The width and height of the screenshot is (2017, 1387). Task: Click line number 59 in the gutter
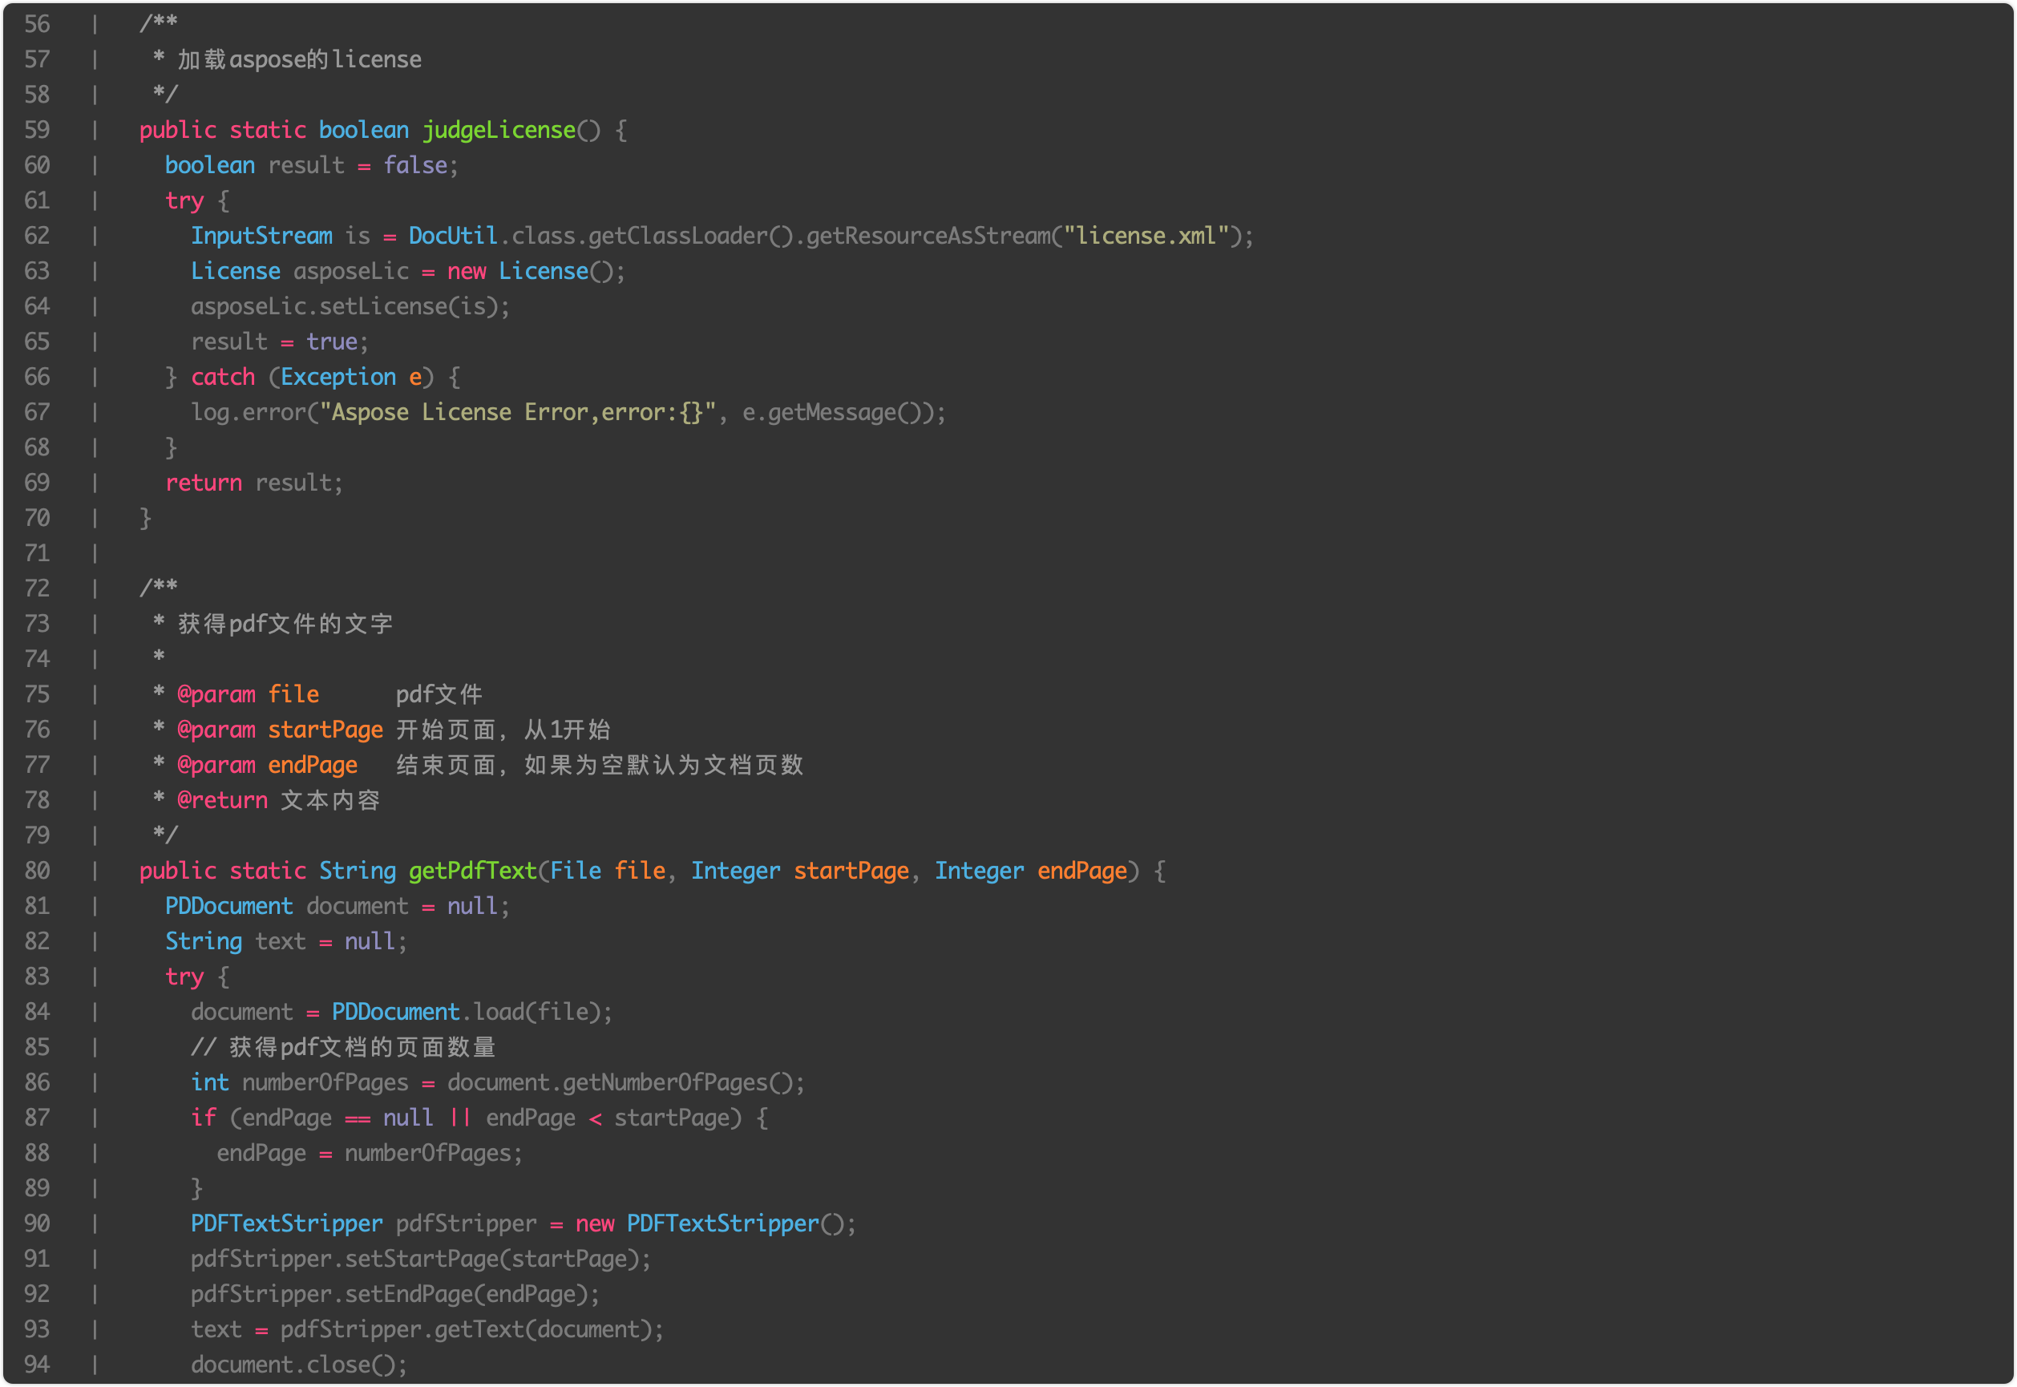click(37, 131)
